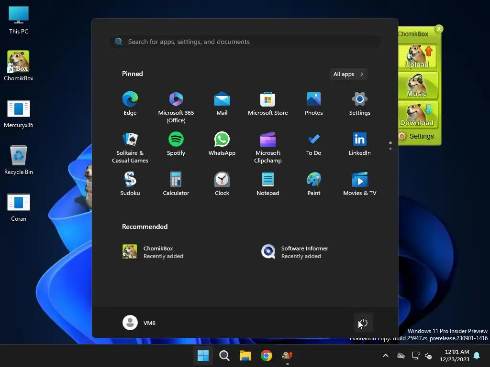This screenshot has width=490, height=367.
Task: Click the cloud sync tray icon
Action: tap(401, 356)
